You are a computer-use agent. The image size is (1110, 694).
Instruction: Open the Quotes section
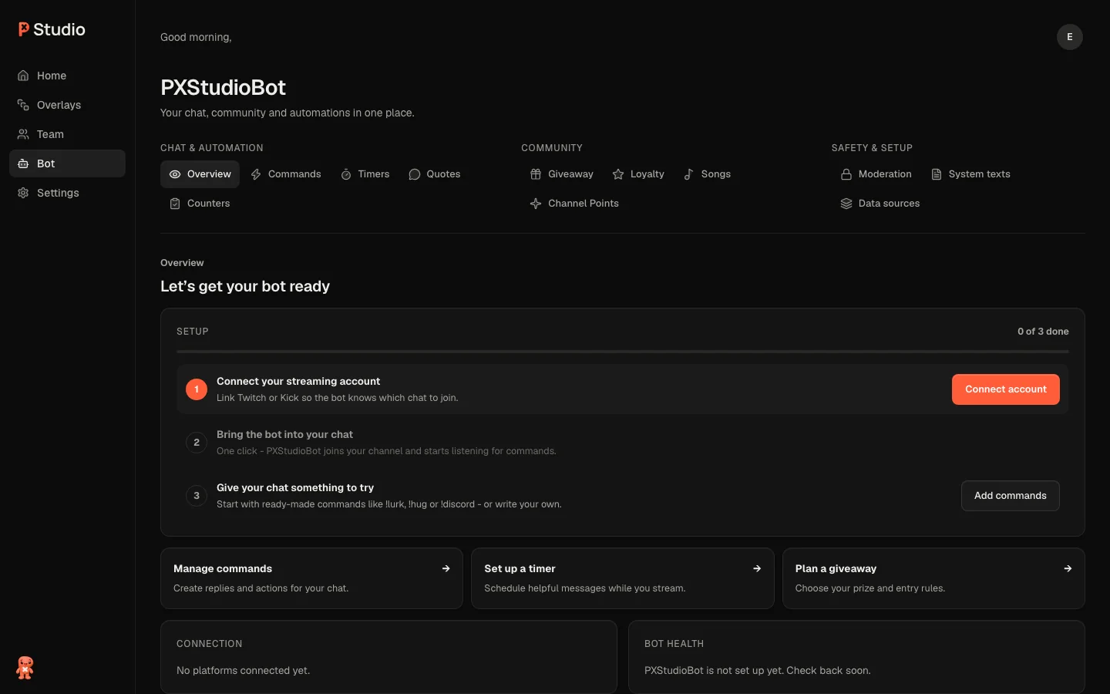click(435, 174)
